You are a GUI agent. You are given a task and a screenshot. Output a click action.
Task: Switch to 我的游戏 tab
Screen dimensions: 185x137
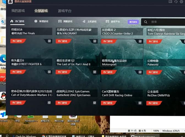point(18,11)
